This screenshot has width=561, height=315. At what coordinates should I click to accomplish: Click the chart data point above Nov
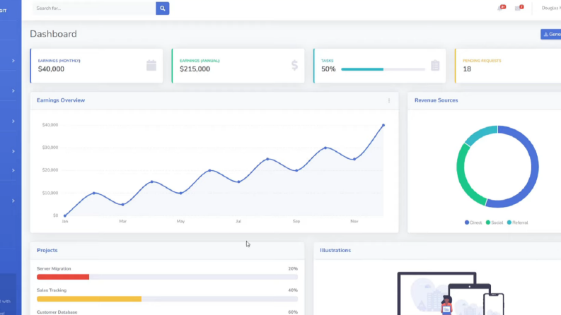354,160
